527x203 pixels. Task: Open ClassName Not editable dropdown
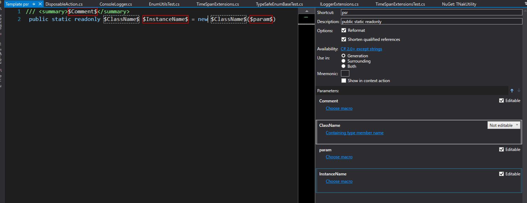pos(504,125)
